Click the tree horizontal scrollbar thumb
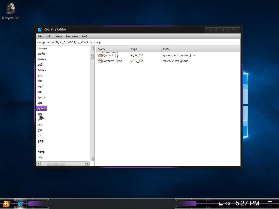 (x=56, y=163)
